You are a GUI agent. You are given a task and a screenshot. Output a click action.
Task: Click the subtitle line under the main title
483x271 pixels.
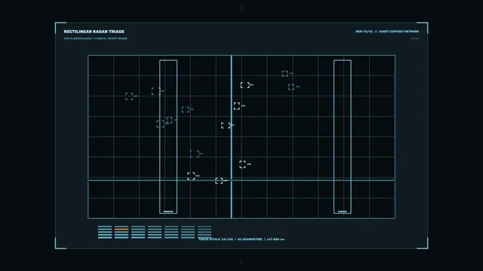click(96, 38)
